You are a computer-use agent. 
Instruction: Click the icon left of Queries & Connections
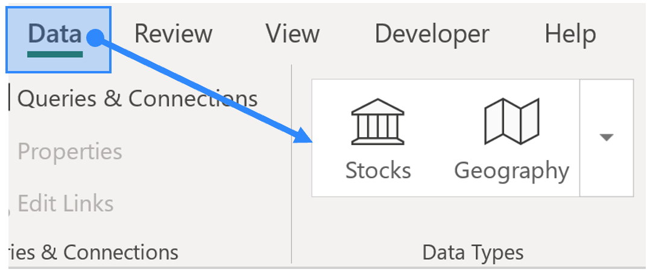point(8,98)
